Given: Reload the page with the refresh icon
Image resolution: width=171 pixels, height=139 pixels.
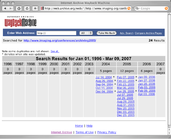Looking at the screenshot, I should [x=27, y=8].
